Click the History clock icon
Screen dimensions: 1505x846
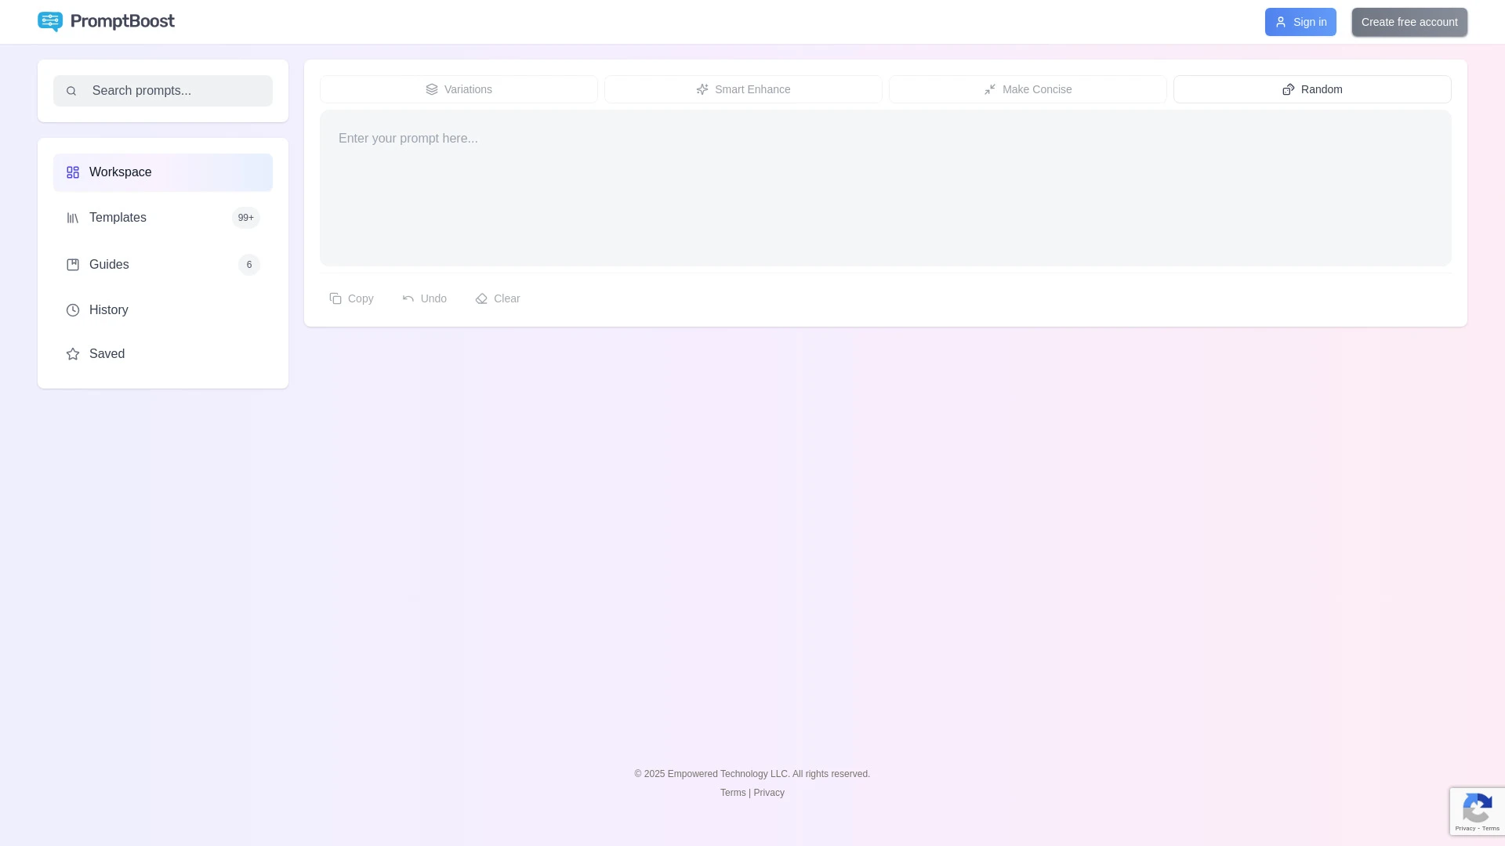click(73, 309)
